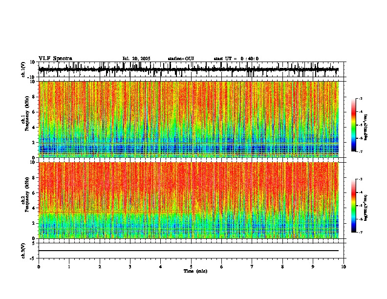Click the '10' label ending the time axis

click(344, 267)
